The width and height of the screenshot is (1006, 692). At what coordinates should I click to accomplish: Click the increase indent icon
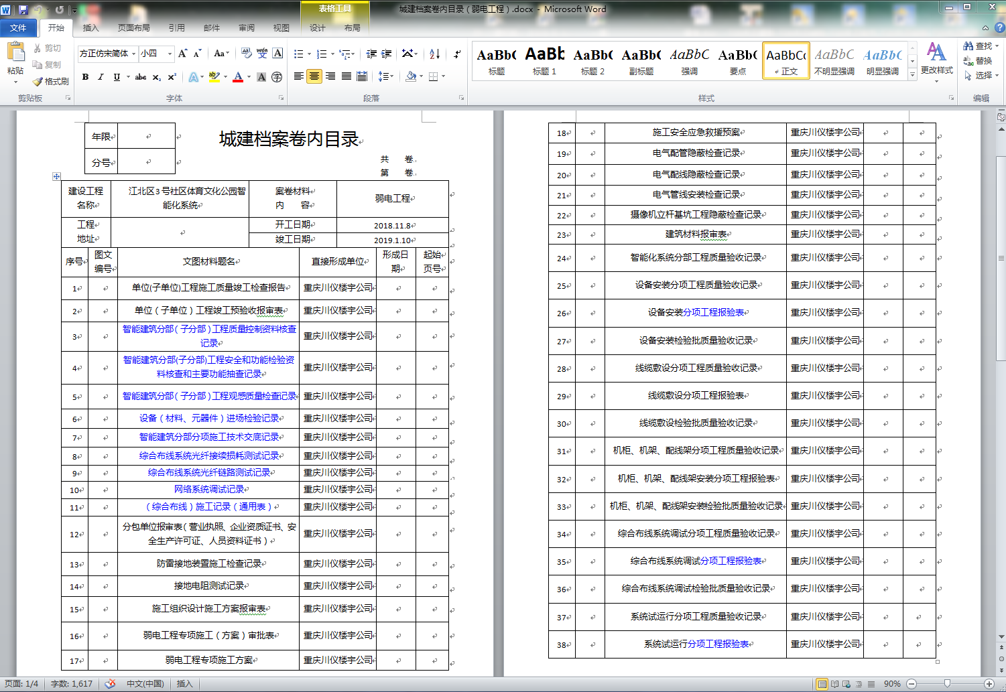(x=387, y=54)
